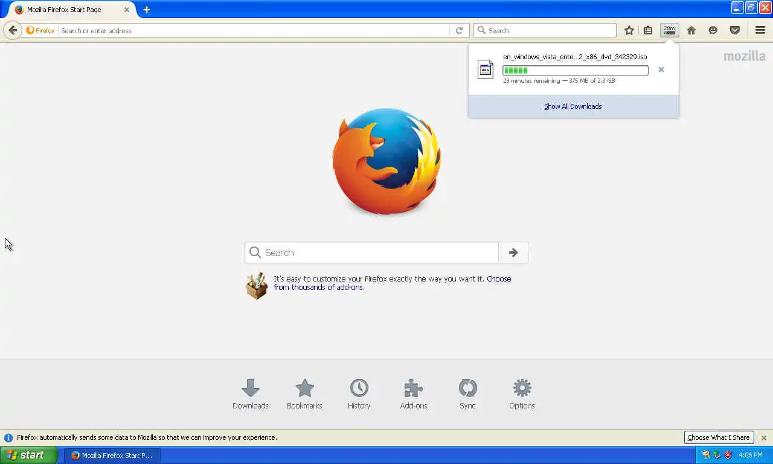Click the magnifier icon in toolbar search
Viewport: 773px width, 464px height.
click(481, 30)
